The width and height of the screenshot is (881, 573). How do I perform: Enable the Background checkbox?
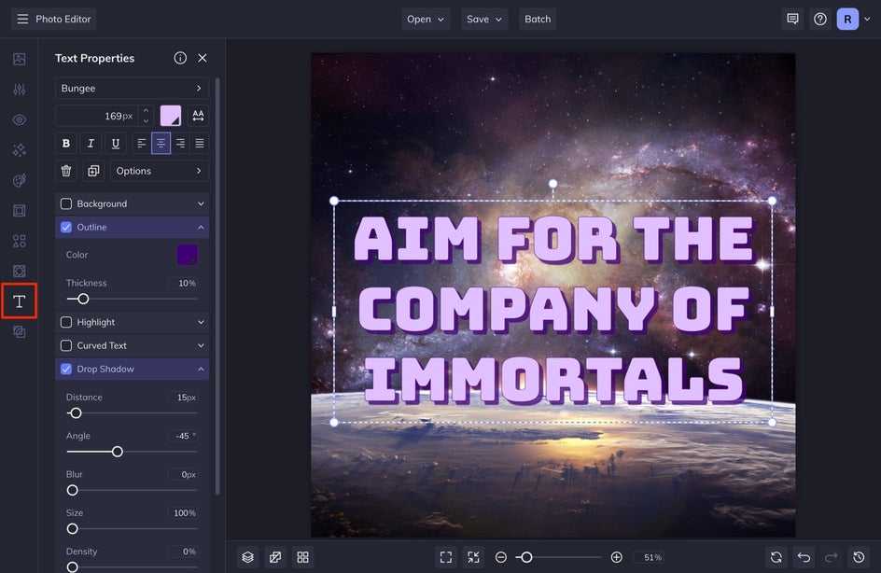66,203
